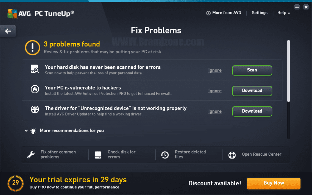This screenshot has width=312, height=195.
Task: Start the hard disk Scan button
Action: 252,70
